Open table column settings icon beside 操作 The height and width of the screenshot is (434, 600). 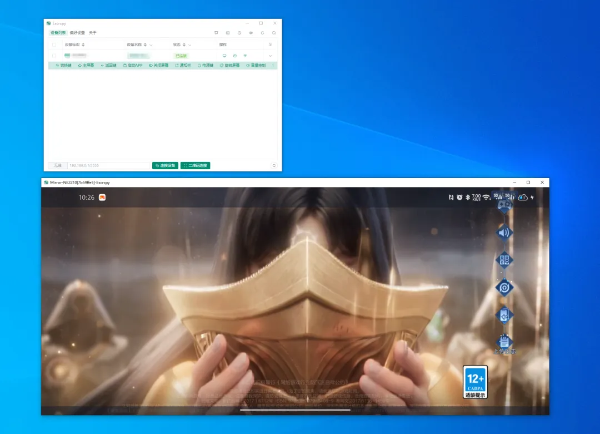point(270,45)
